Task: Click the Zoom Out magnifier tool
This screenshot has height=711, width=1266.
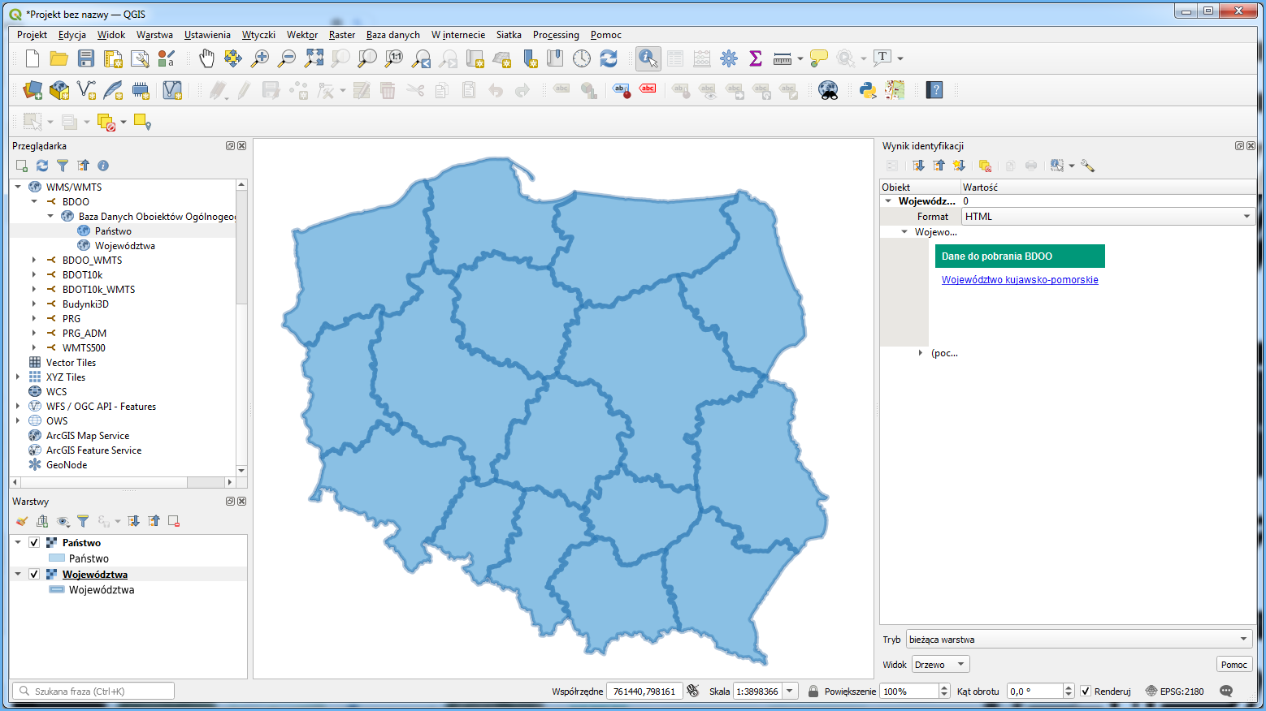Action: click(287, 58)
